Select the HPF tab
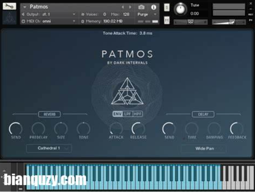The width and height of the screenshot is (255, 192). pos(137,114)
